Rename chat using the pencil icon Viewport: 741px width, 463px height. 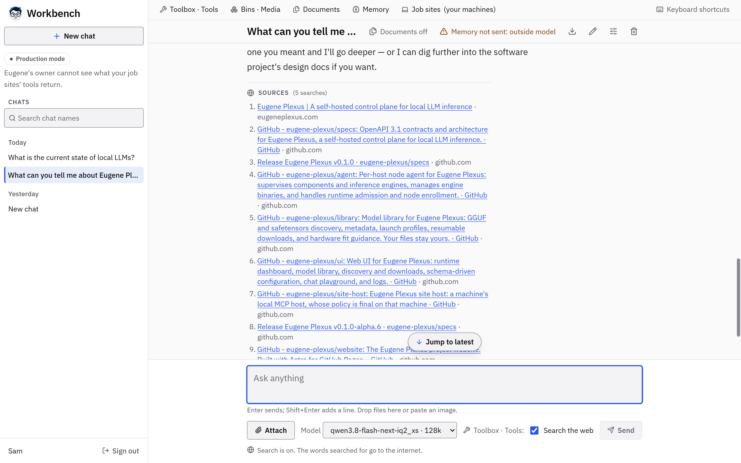593,32
